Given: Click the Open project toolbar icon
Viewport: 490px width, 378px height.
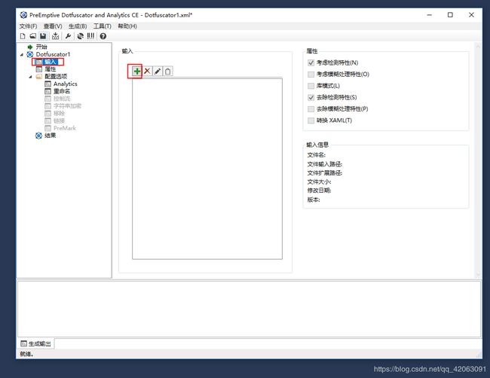Looking at the screenshot, I should click(x=32, y=36).
